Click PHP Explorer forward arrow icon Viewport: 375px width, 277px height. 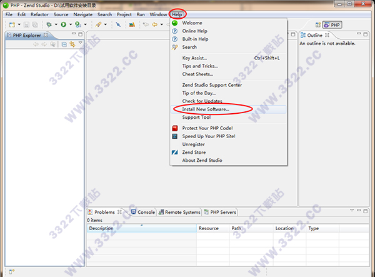(44, 44)
